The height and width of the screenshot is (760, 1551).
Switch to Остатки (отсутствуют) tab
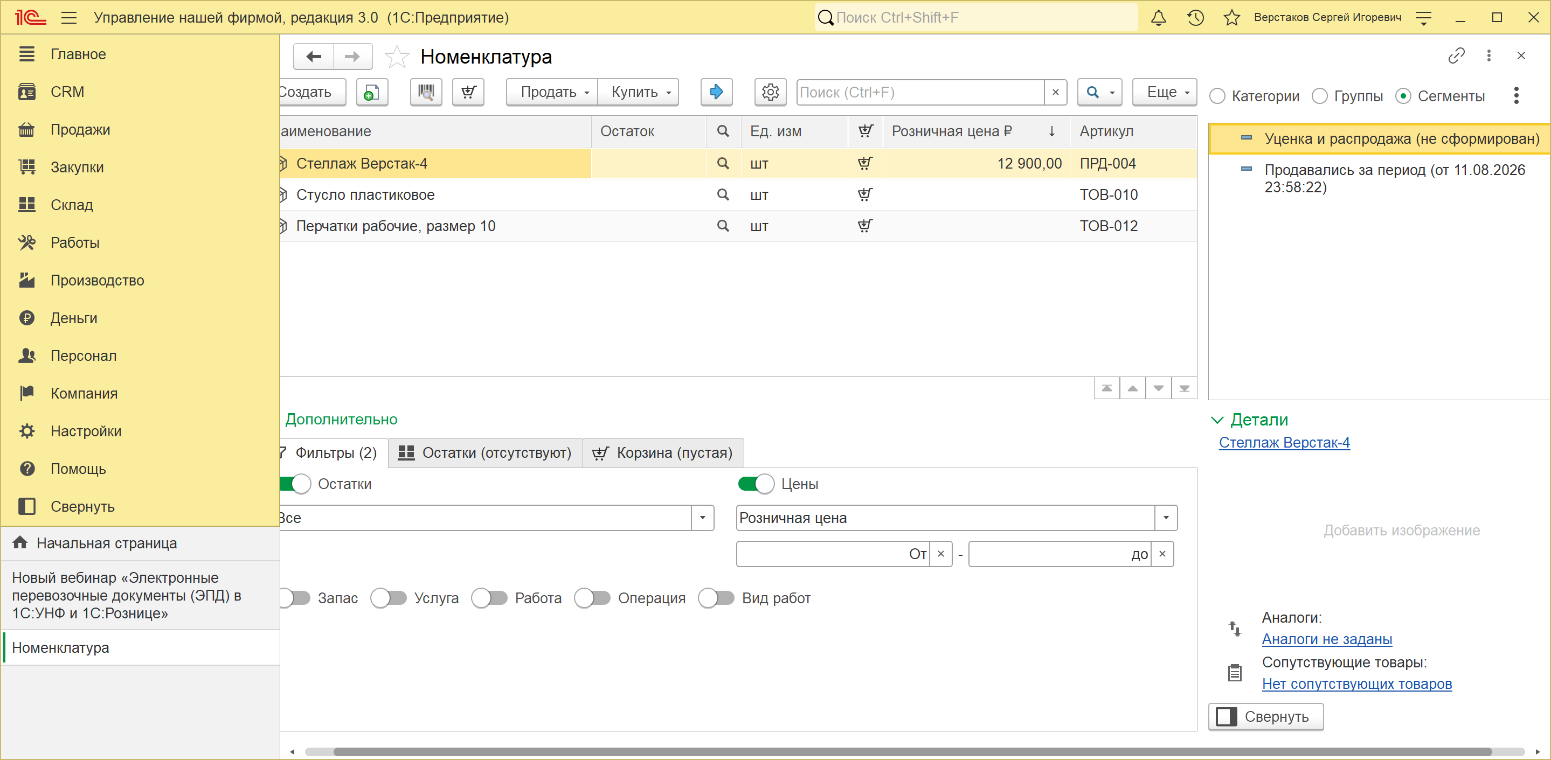point(485,453)
